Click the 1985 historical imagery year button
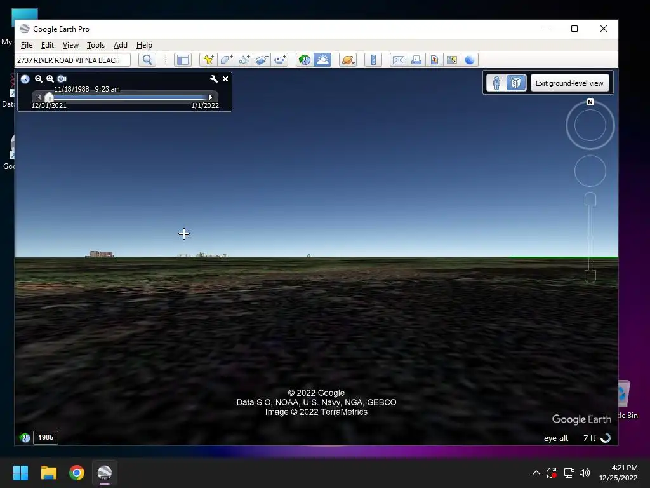Screen dimensions: 650x488 pos(46,437)
